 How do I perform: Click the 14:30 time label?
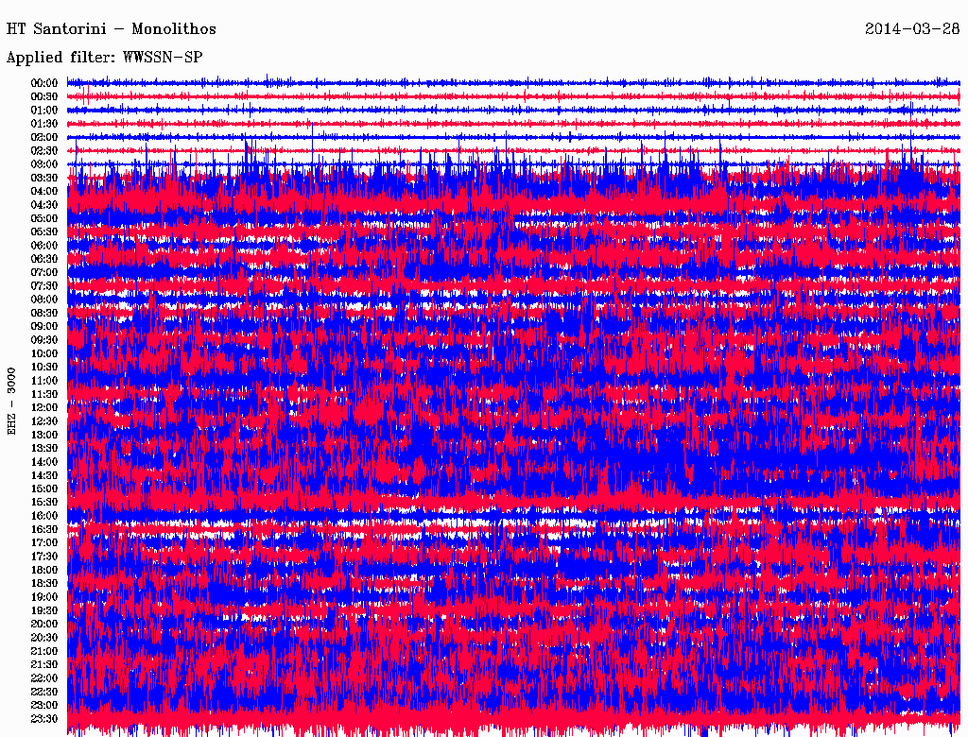(x=44, y=476)
